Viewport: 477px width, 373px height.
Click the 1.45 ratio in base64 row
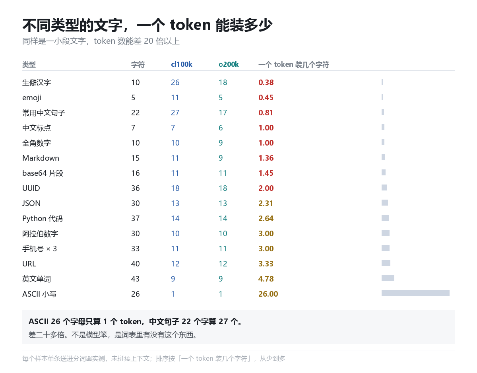tap(266, 173)
